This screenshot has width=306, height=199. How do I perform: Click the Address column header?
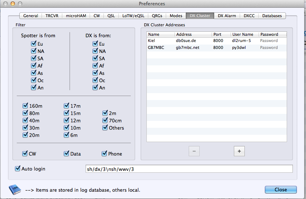pos(193,34)
